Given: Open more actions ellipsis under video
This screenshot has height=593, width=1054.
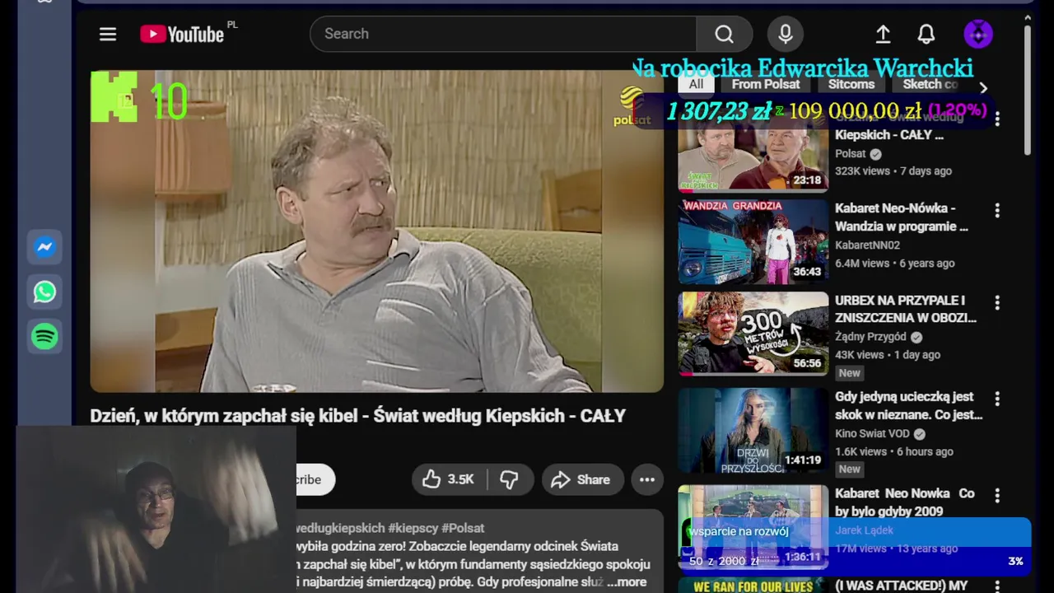Looking at the screenshot, I should 647,479.
